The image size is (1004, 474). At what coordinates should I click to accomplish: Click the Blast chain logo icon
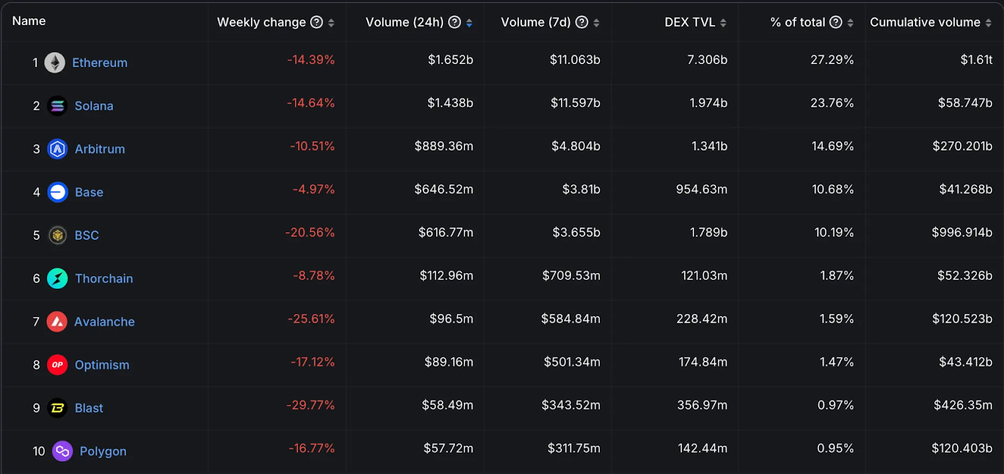58,408
